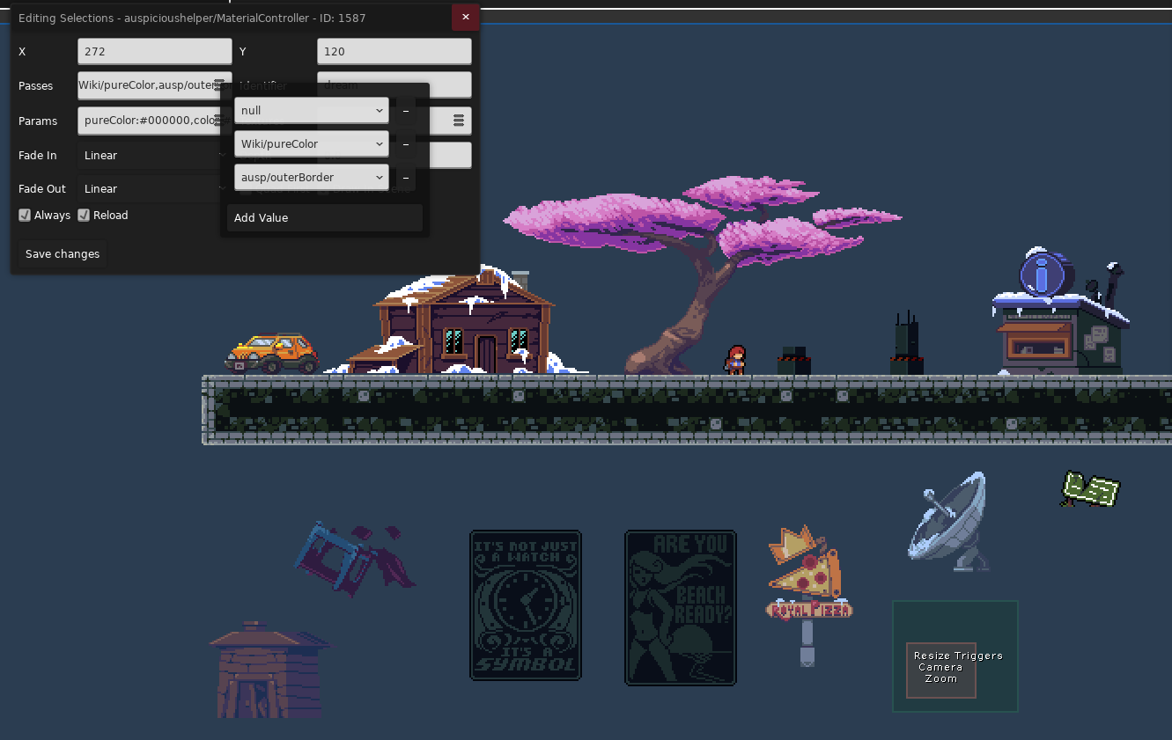Remove the ausp/outerBorder entry via minus button
The width and height of the screenshot is (1172, 740).
405,178
